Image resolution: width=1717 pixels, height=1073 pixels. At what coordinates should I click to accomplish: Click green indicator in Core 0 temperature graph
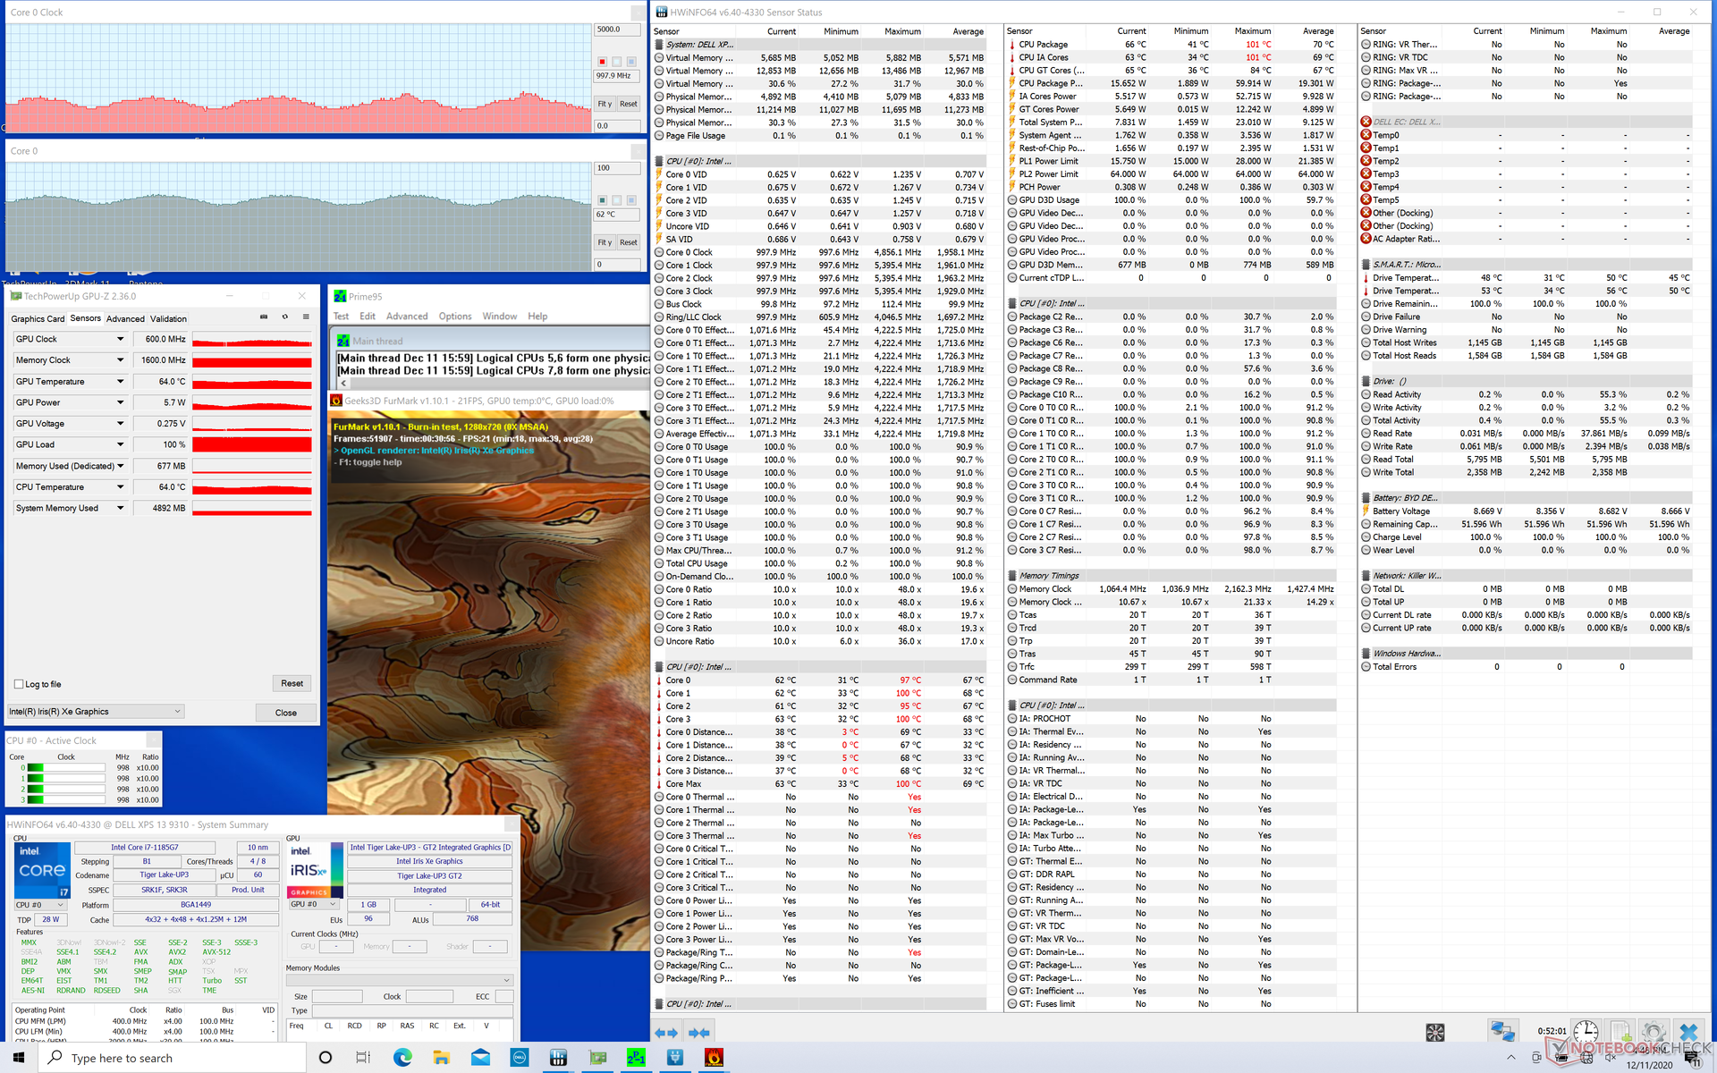click(602, 200)
